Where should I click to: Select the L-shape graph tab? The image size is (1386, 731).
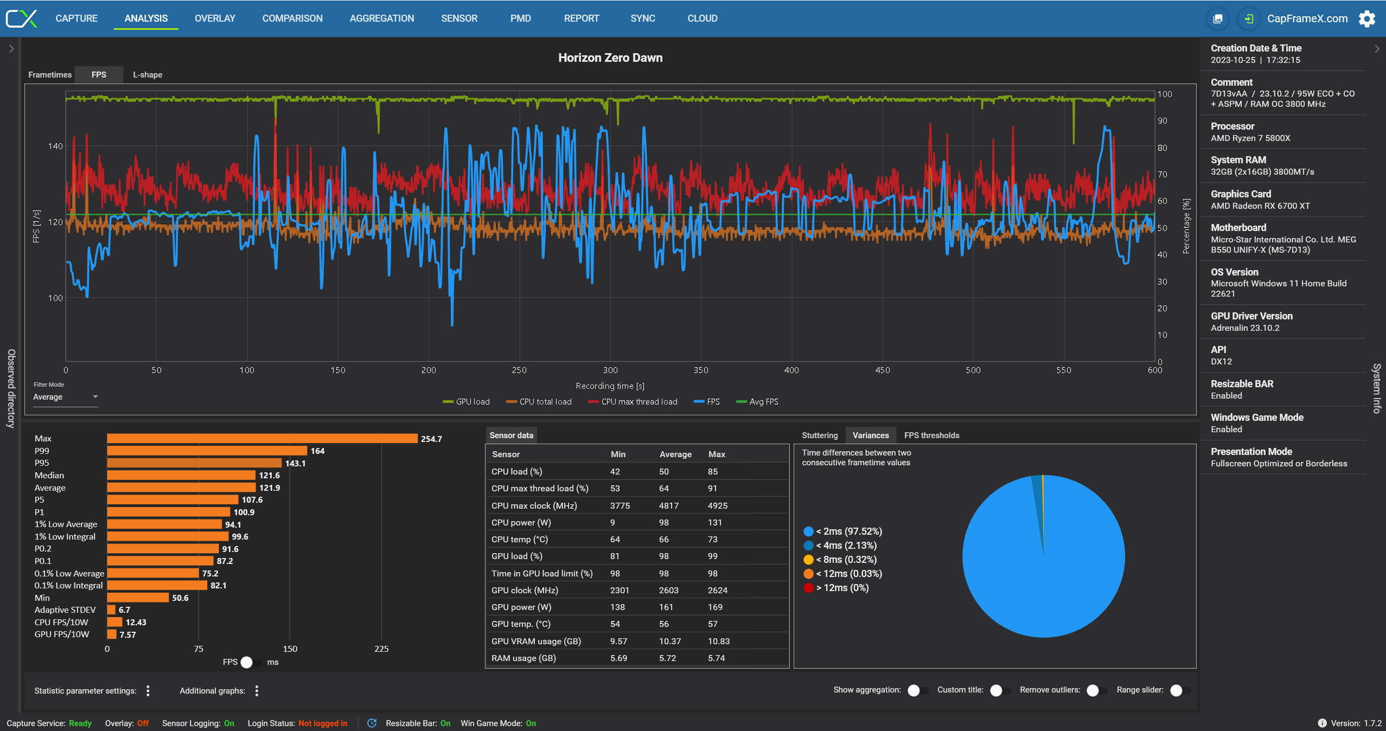pyautogui.click(x=148, y=75)
